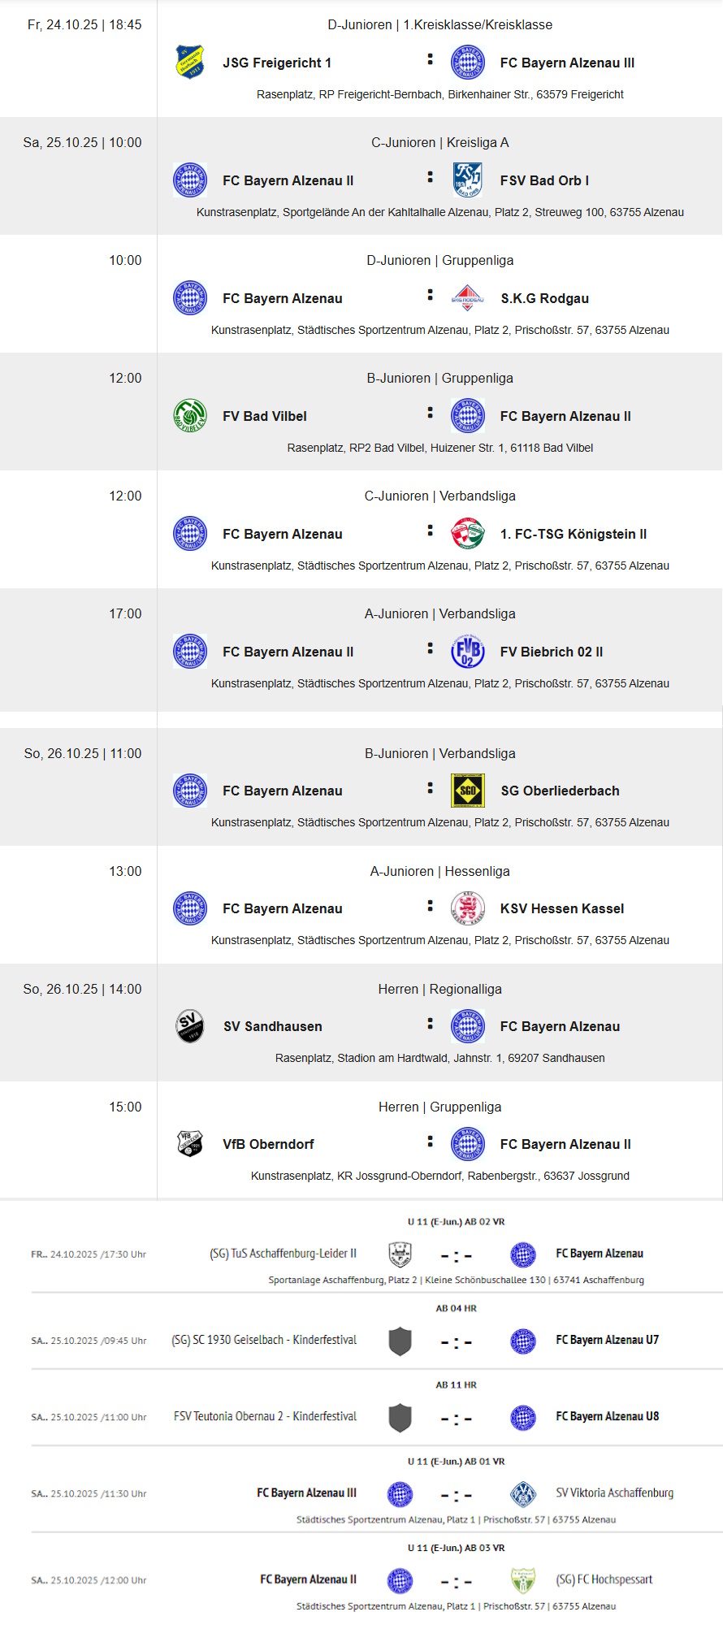
Task: Click the 1. FC-TSG Königstein II logo
Action: (x=468, y=534)
